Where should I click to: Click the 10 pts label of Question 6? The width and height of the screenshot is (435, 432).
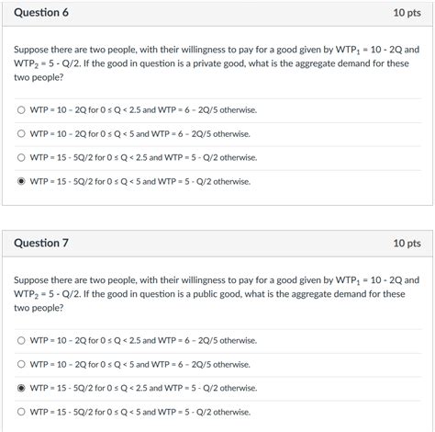coord(407,13)
